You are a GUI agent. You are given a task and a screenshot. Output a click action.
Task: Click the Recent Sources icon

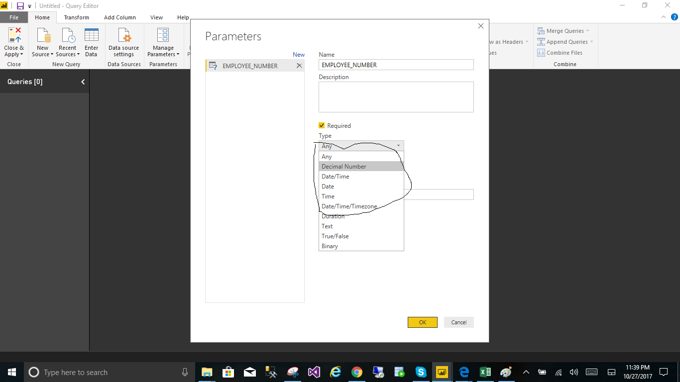(x=67, y=35)
